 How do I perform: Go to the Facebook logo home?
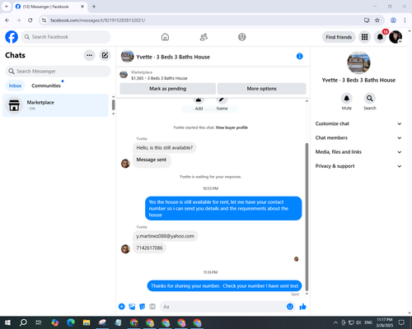12,37
